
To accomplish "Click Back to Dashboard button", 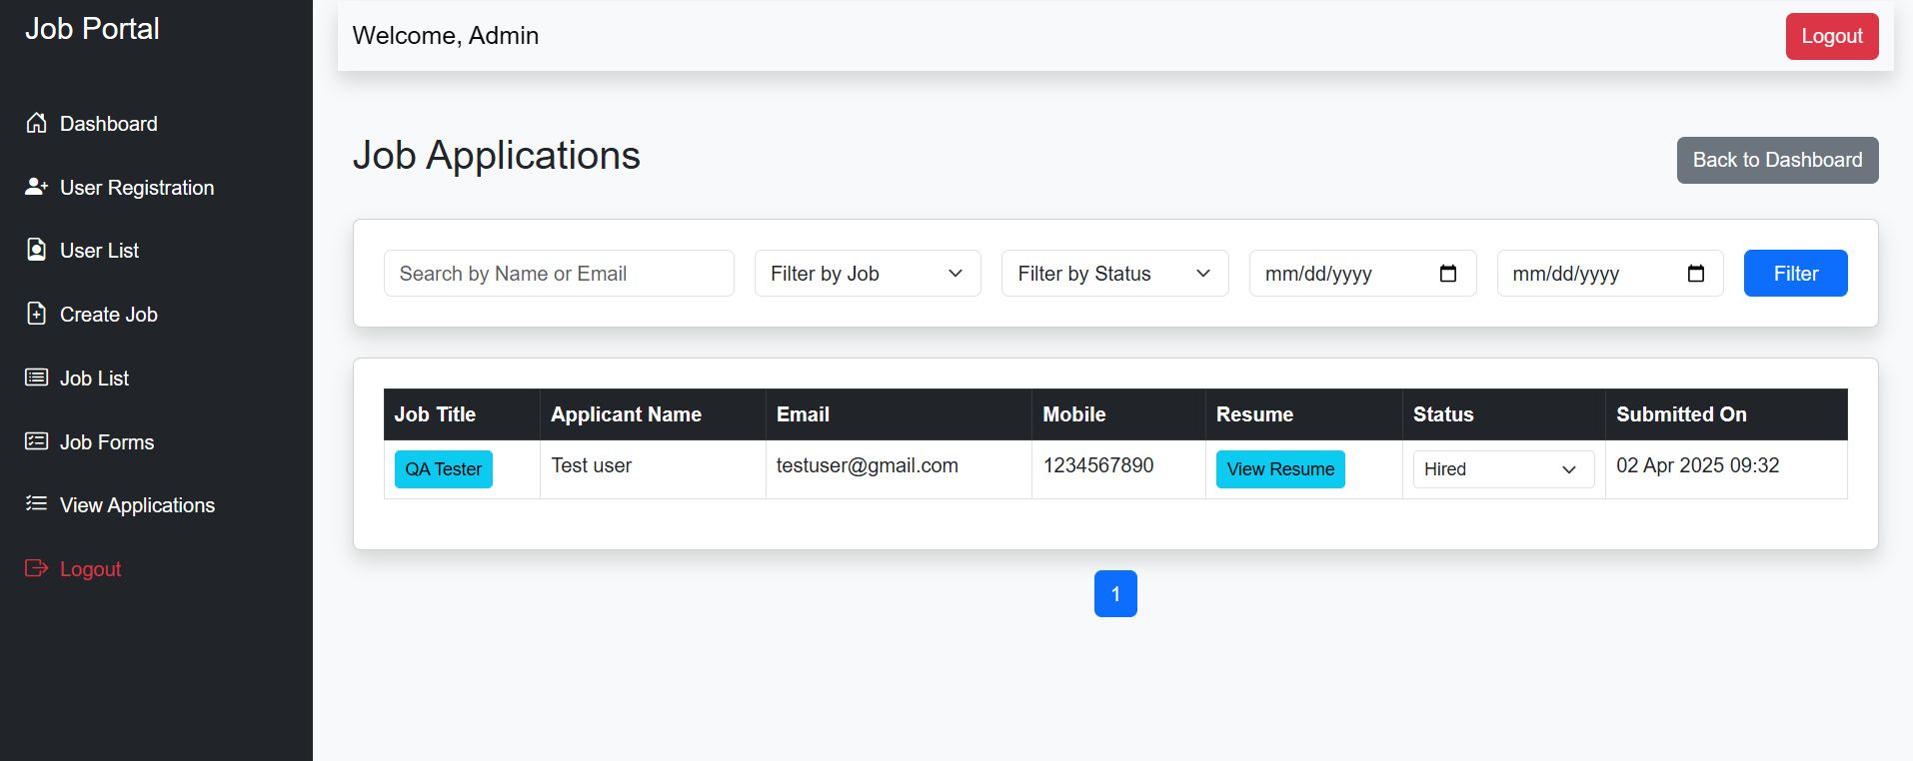I will point(1777,160).
